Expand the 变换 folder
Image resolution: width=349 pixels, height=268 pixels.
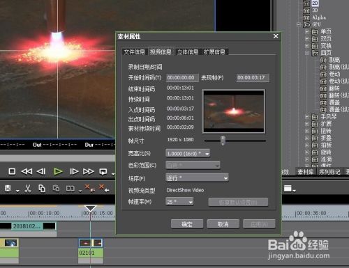point(307,46)
